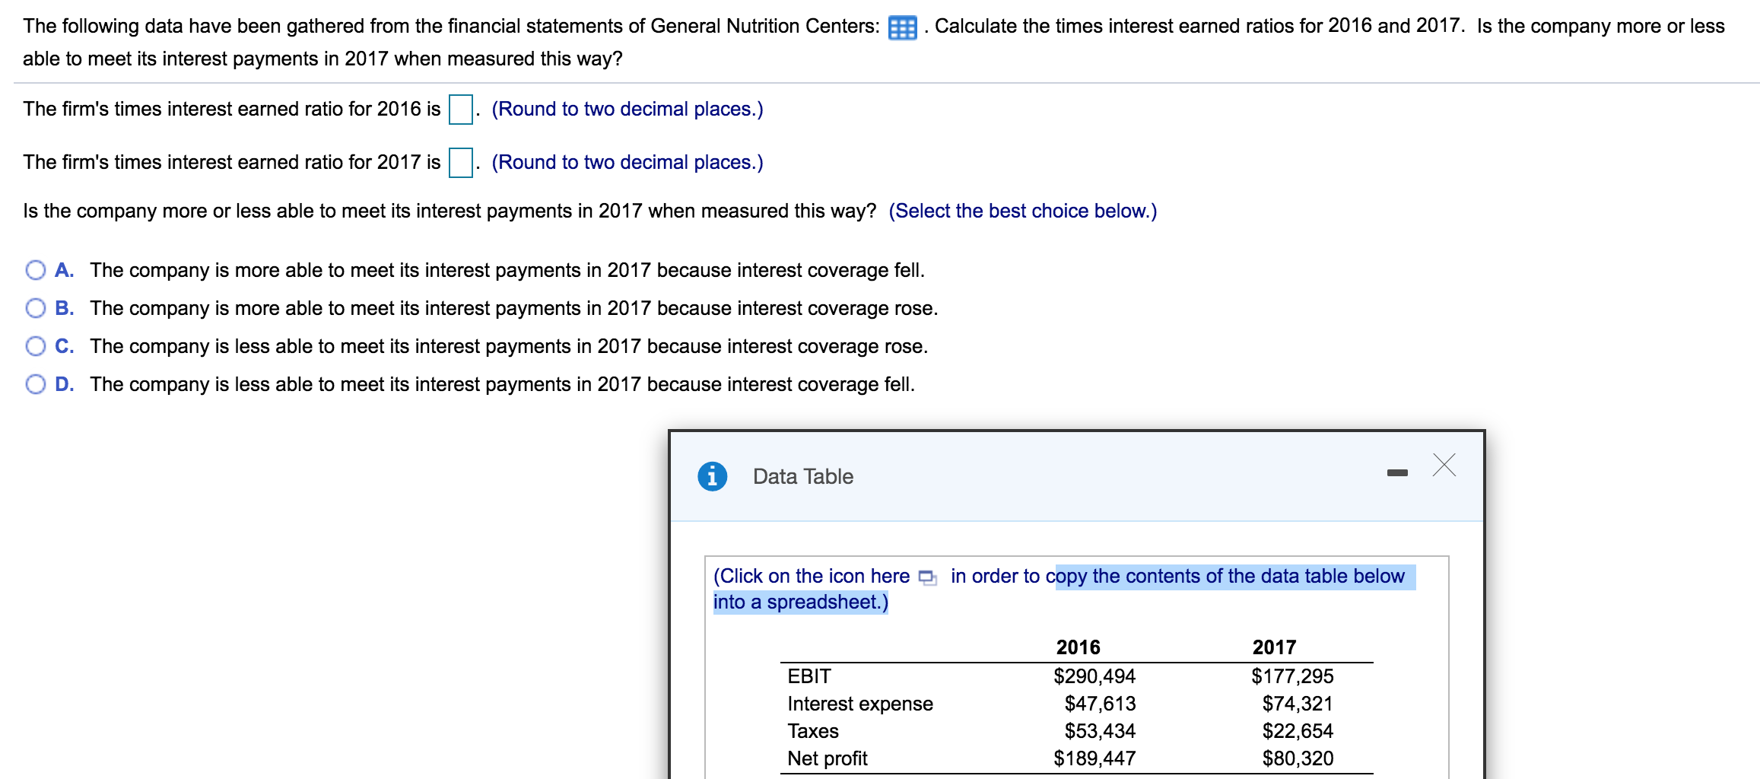Select option C: less able, coverage rose
The image size is (1760, 779).
[x=36, y=346]
